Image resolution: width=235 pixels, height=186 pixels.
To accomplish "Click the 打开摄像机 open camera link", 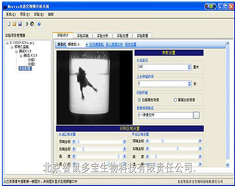I will (x=96, y=44).
